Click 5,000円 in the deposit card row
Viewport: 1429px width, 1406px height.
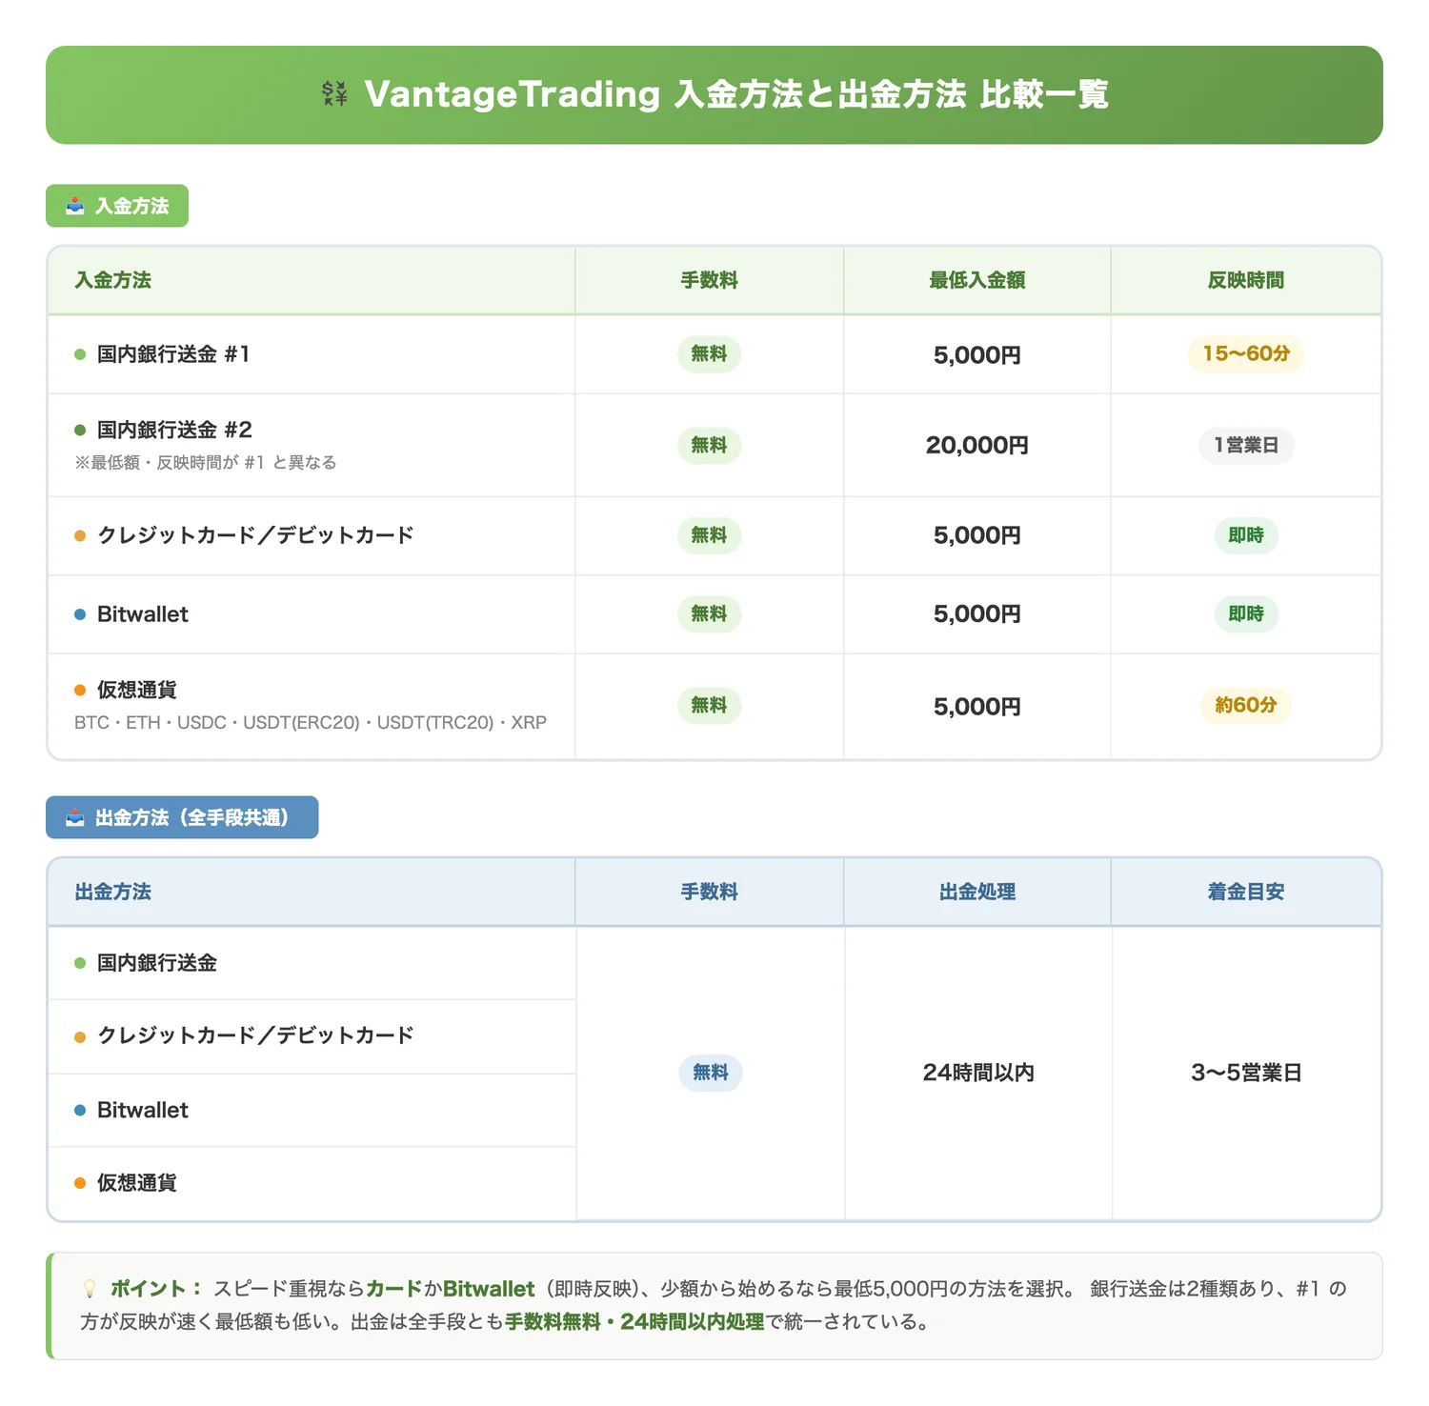coord(977,535)
